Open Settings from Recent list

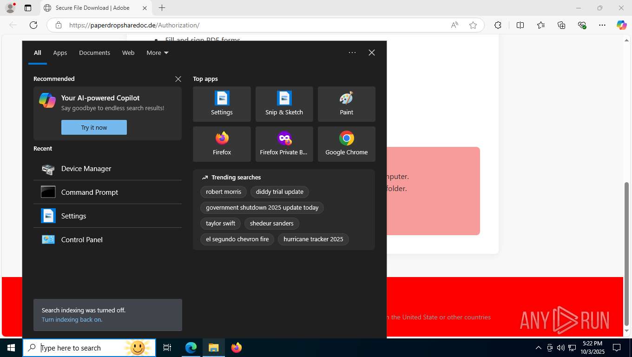(107, 216)
